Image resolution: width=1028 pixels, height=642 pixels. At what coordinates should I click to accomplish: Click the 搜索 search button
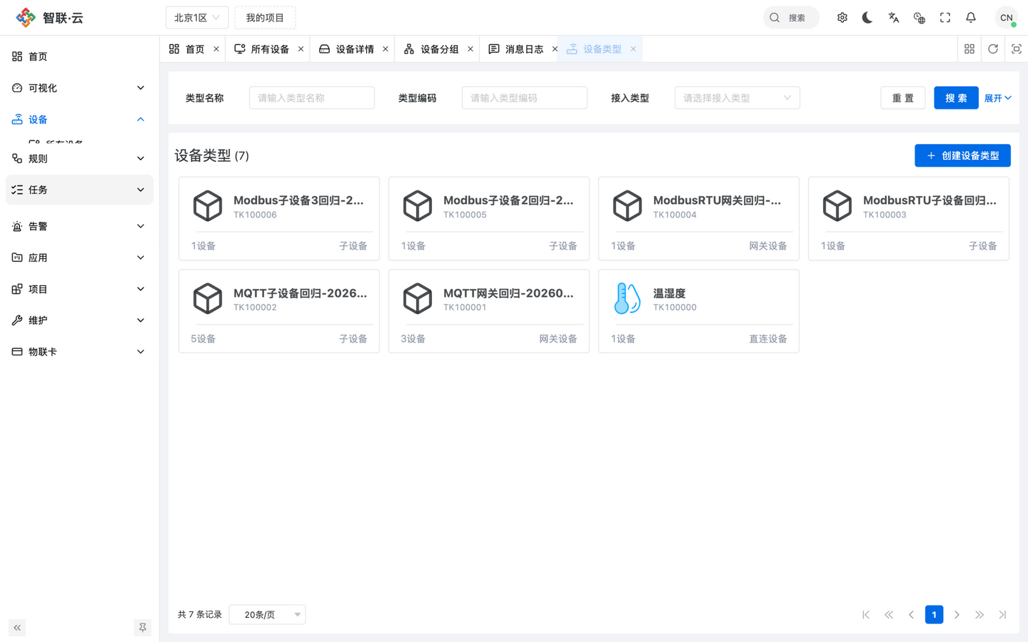pos(956,98)
